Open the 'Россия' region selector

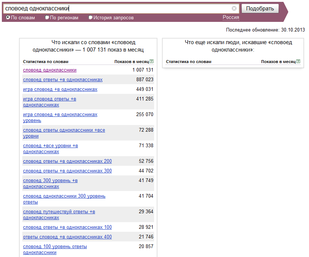point(231,17)
